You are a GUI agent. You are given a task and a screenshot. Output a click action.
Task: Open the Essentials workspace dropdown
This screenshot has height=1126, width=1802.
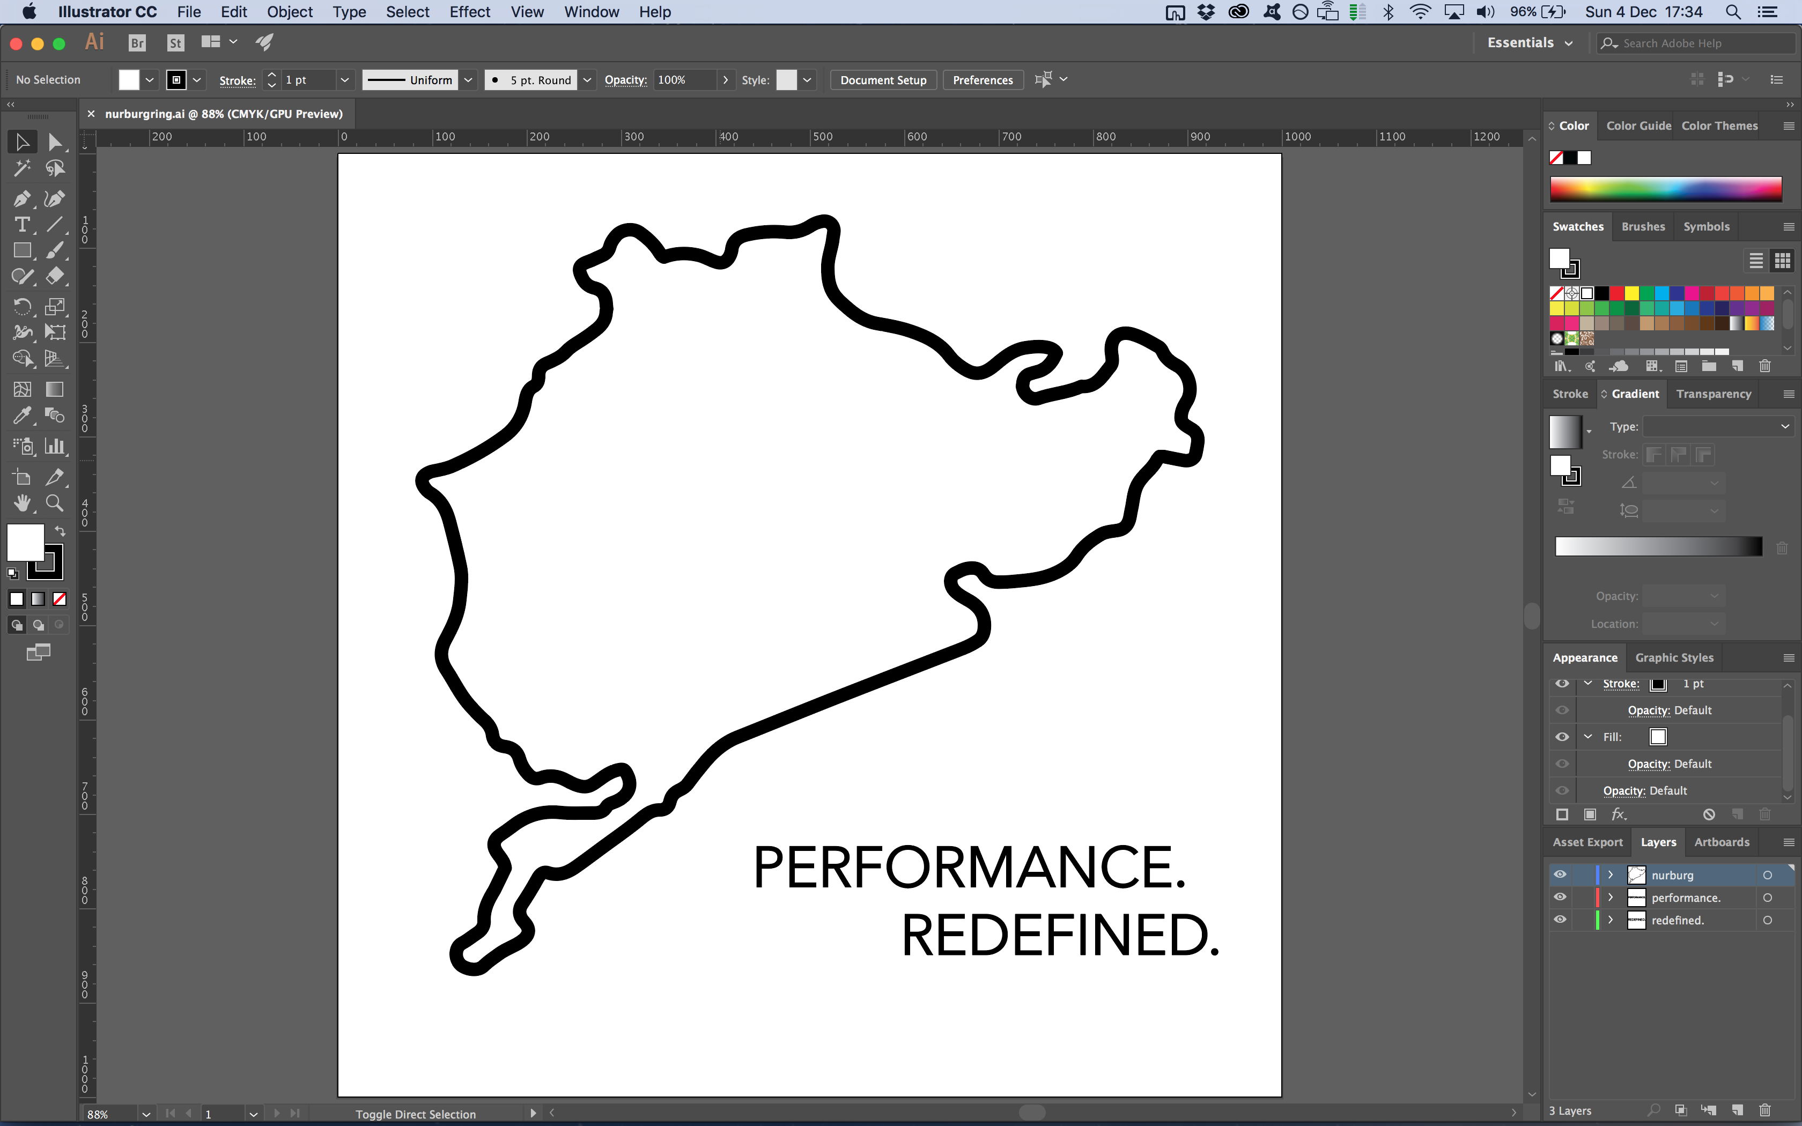1530,43
